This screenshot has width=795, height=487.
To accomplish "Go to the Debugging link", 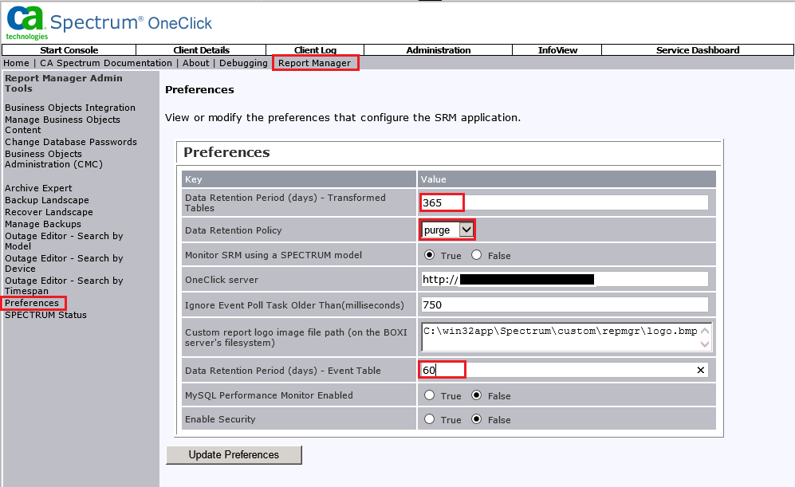I will tap(243, 63).
